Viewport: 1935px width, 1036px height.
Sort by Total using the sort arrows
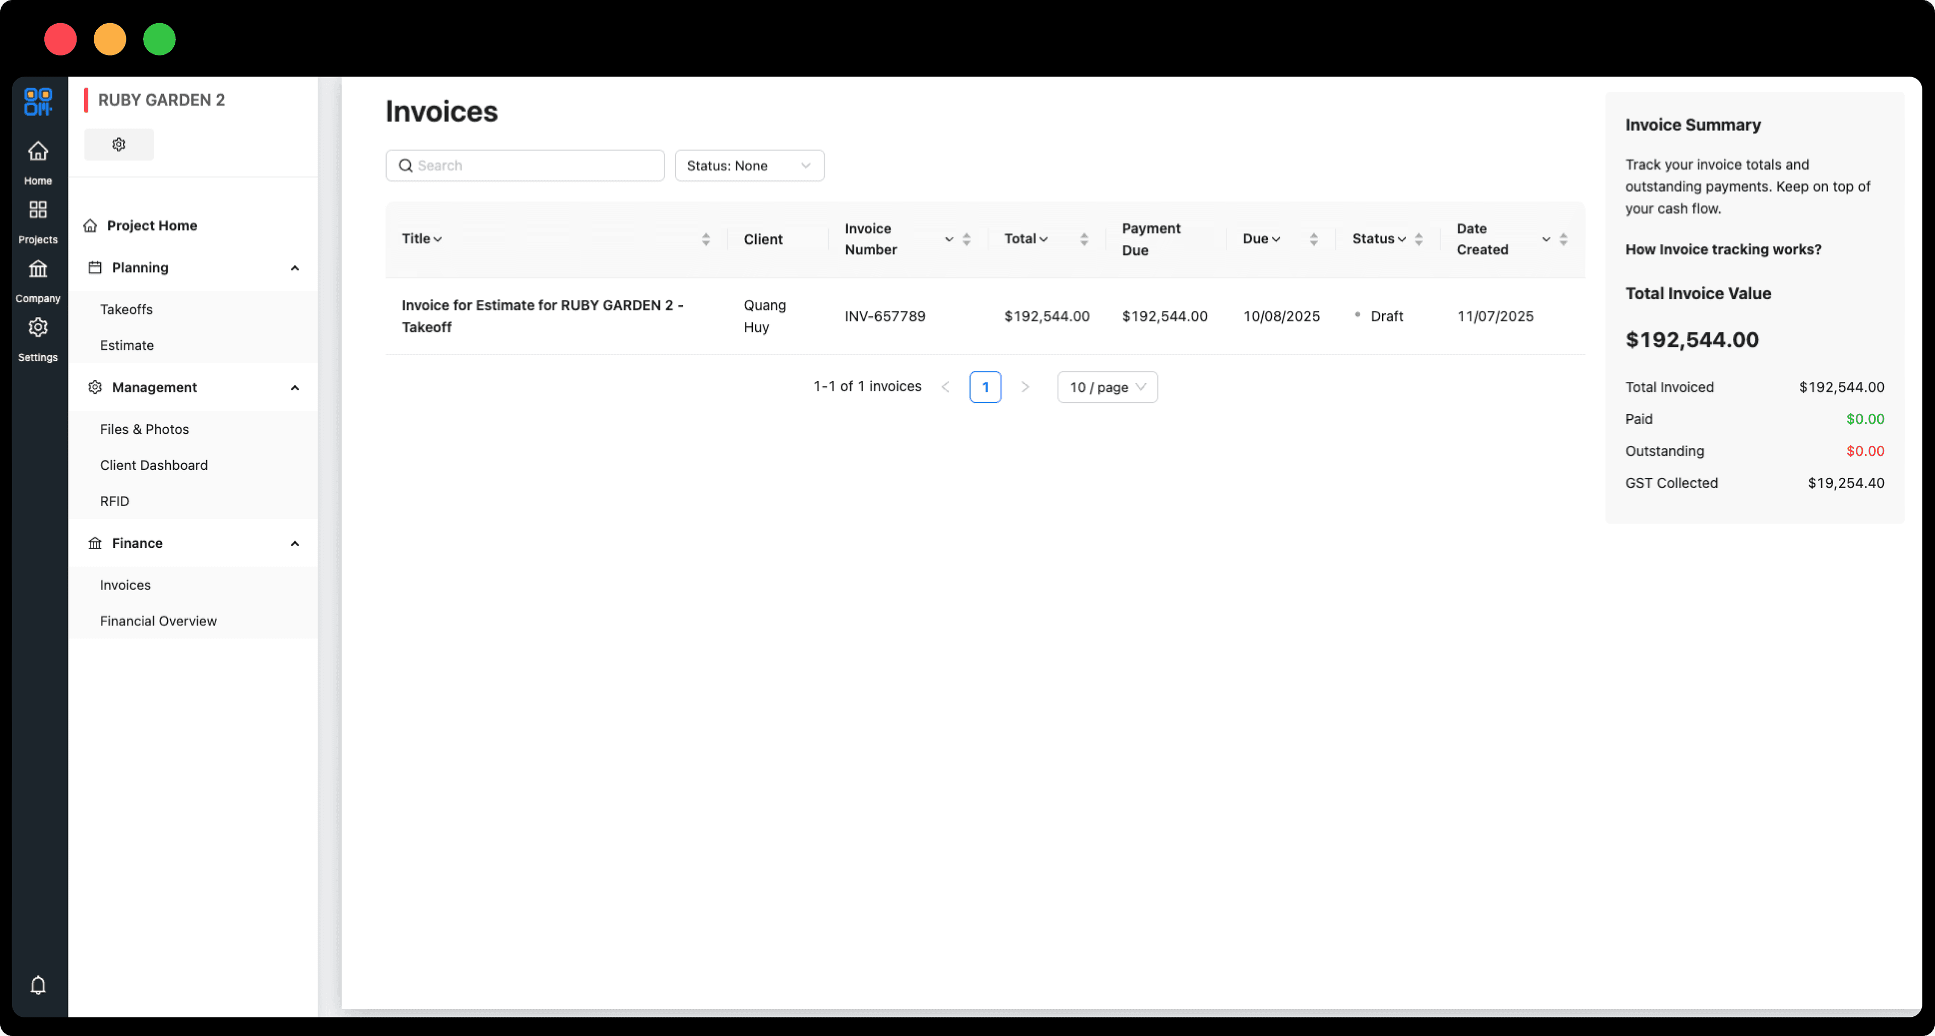pos(1084,239)
